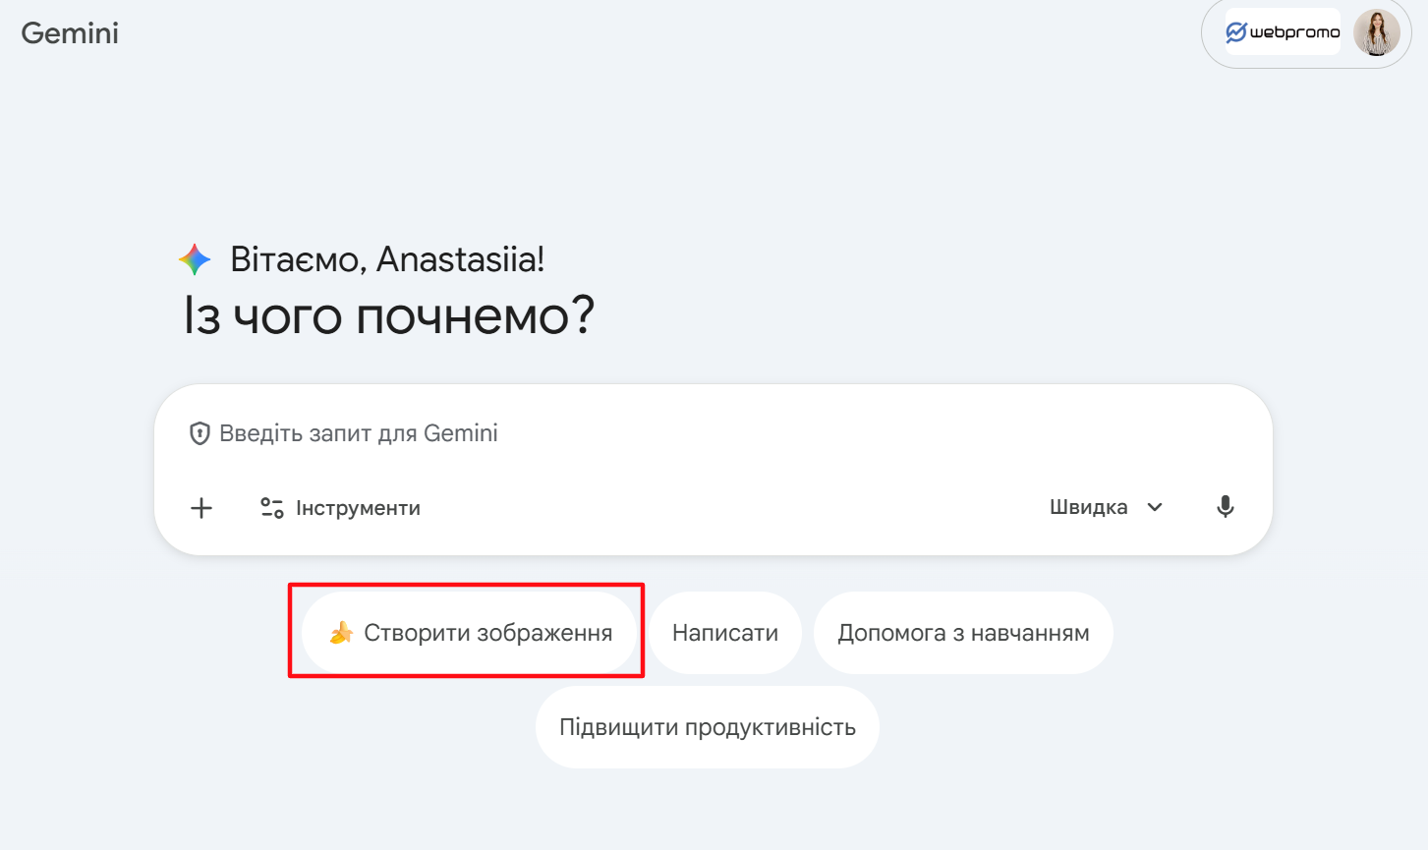Open the Швидка model selector
1428x850 pixels.
tap(1089, 507)
